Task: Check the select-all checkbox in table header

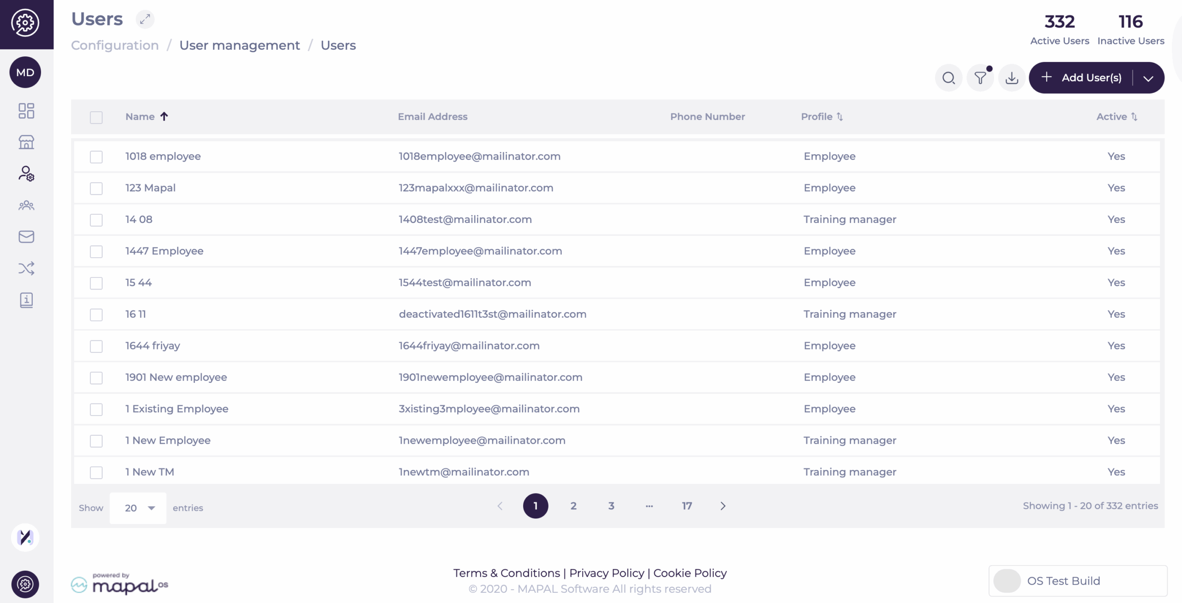Action: tap(96, 117)
